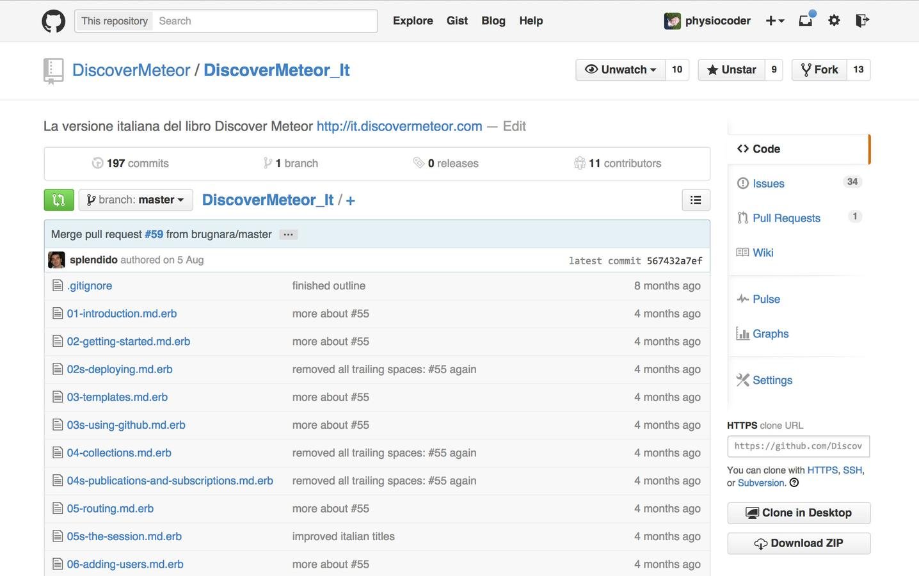Open the 197 commits history
Screen dimensions: 919x576
[x=131, y=163]
